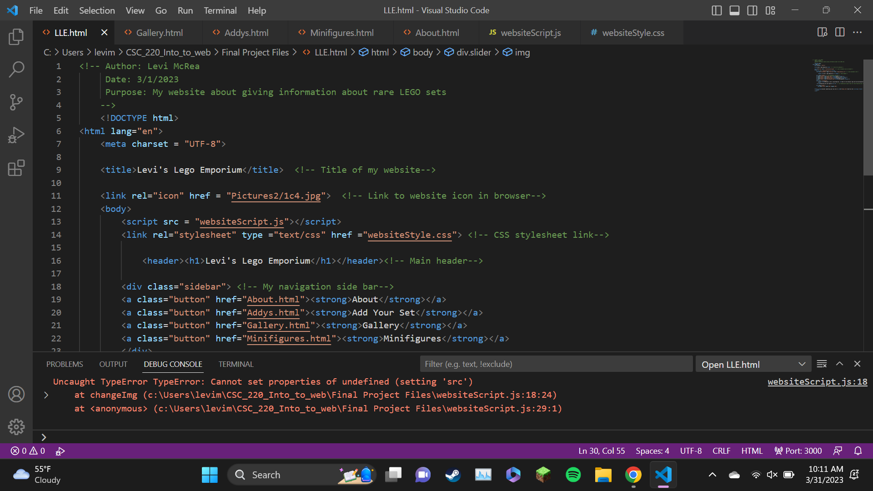Click the Port: 3000 status bar button
Image resolution: width=873 pixels, height=491 pixels.
pos(798,451)
